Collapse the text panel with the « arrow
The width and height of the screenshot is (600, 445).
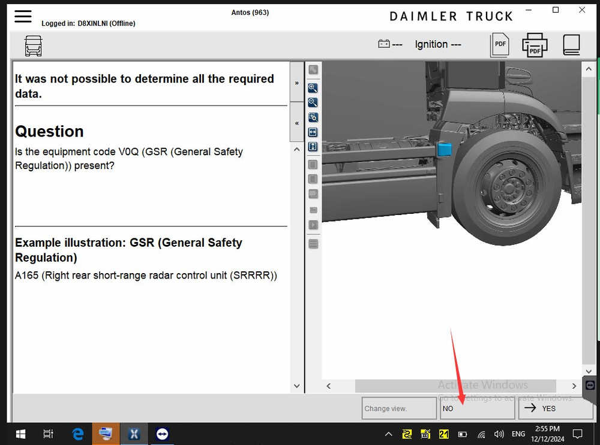click(296, 123)
